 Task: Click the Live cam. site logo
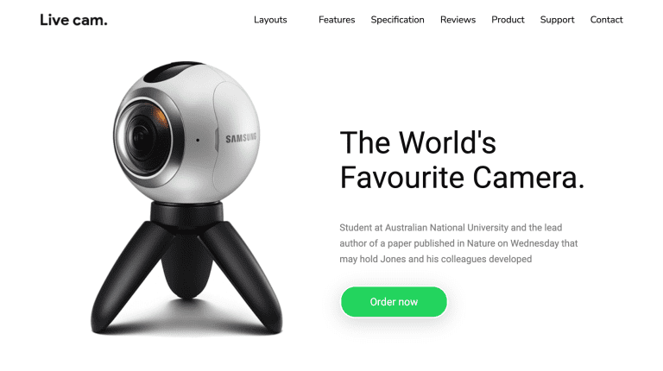click(x=73, y=20)
